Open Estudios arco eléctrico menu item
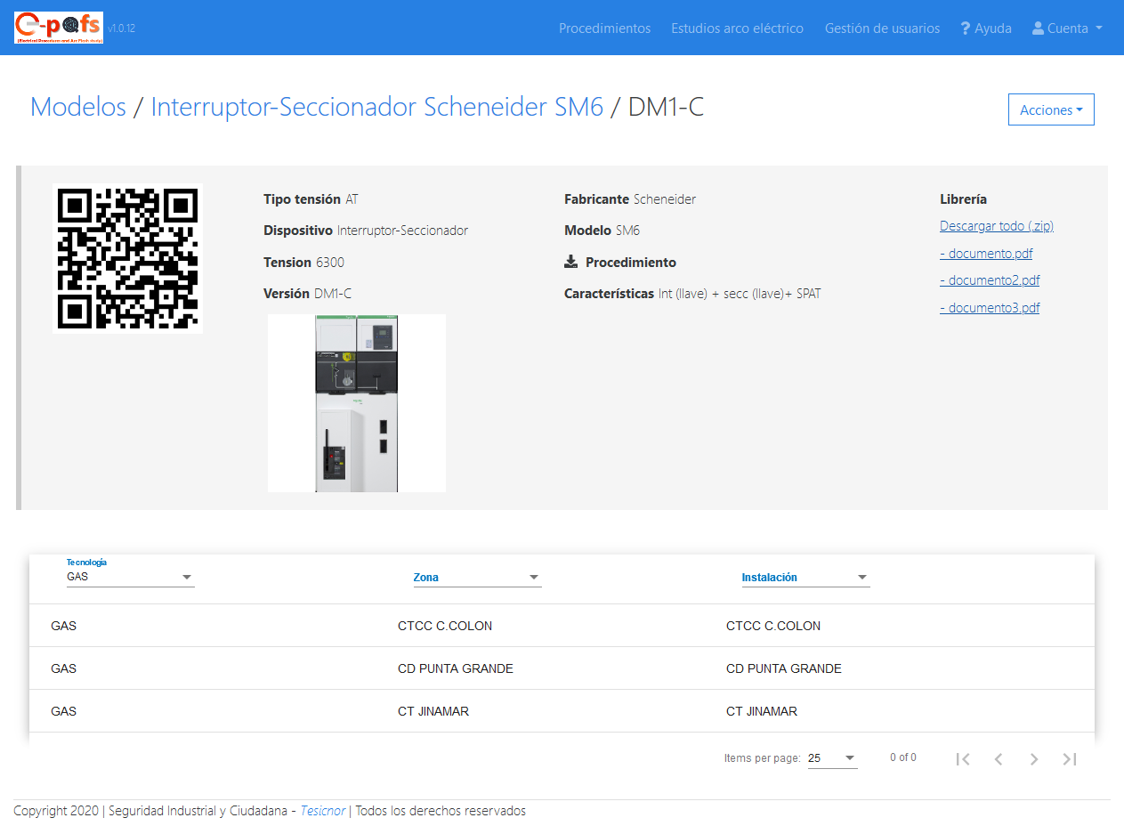Image resolution: width=1124 pixels, height=834 pixels. pos(737,28)
